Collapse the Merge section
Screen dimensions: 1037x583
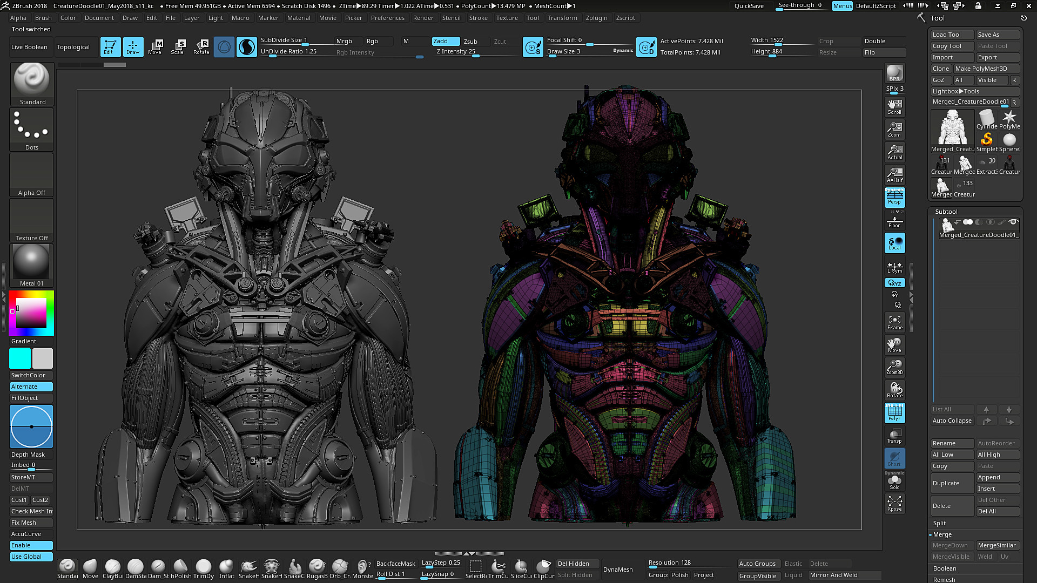pyautogui.click(x=942, y=534)
